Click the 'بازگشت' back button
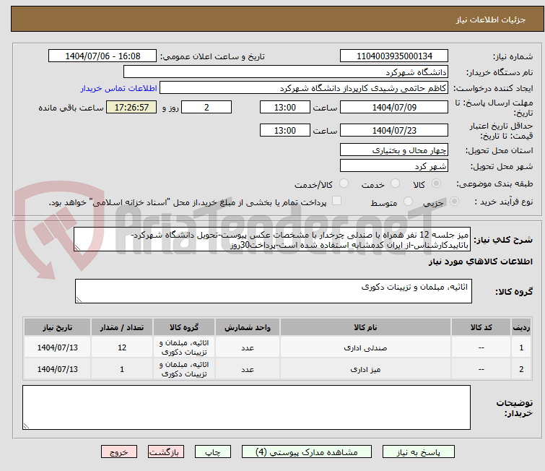The width and height of the screenshot is (545, 471). pos(167,452)
